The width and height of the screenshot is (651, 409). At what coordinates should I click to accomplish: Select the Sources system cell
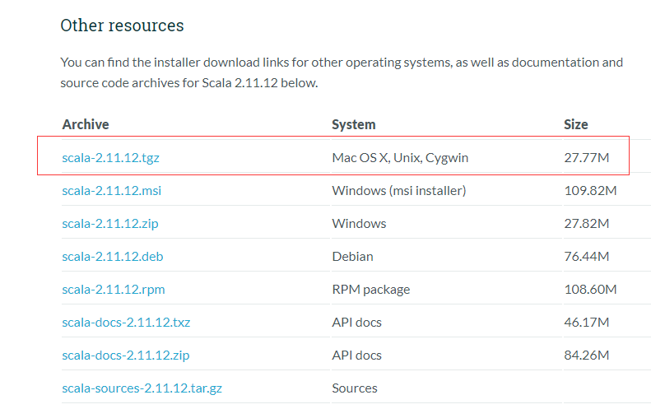click(x=355, y=388)
